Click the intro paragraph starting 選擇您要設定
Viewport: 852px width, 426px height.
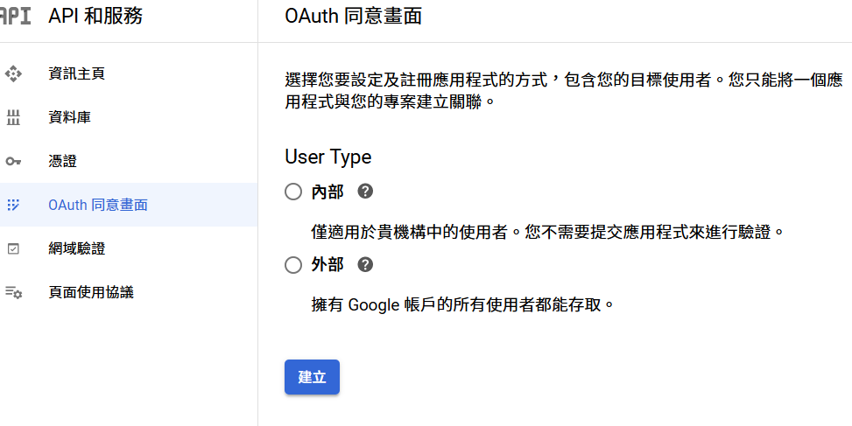point(563,91)
